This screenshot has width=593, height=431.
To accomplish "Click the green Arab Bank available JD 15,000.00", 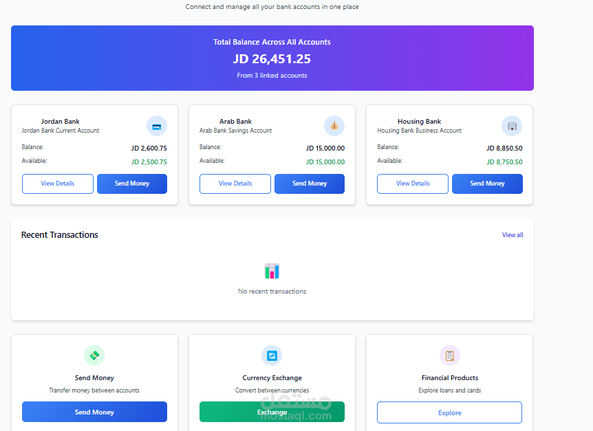I will [x=325, y=162].
